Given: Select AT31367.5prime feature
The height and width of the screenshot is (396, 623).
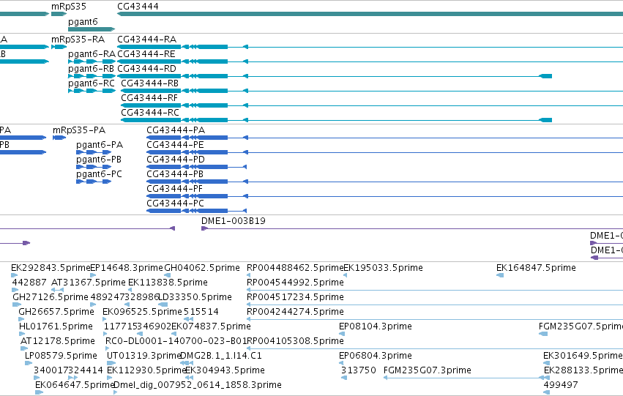Looking at the screenshot, I should coord(88,283).
